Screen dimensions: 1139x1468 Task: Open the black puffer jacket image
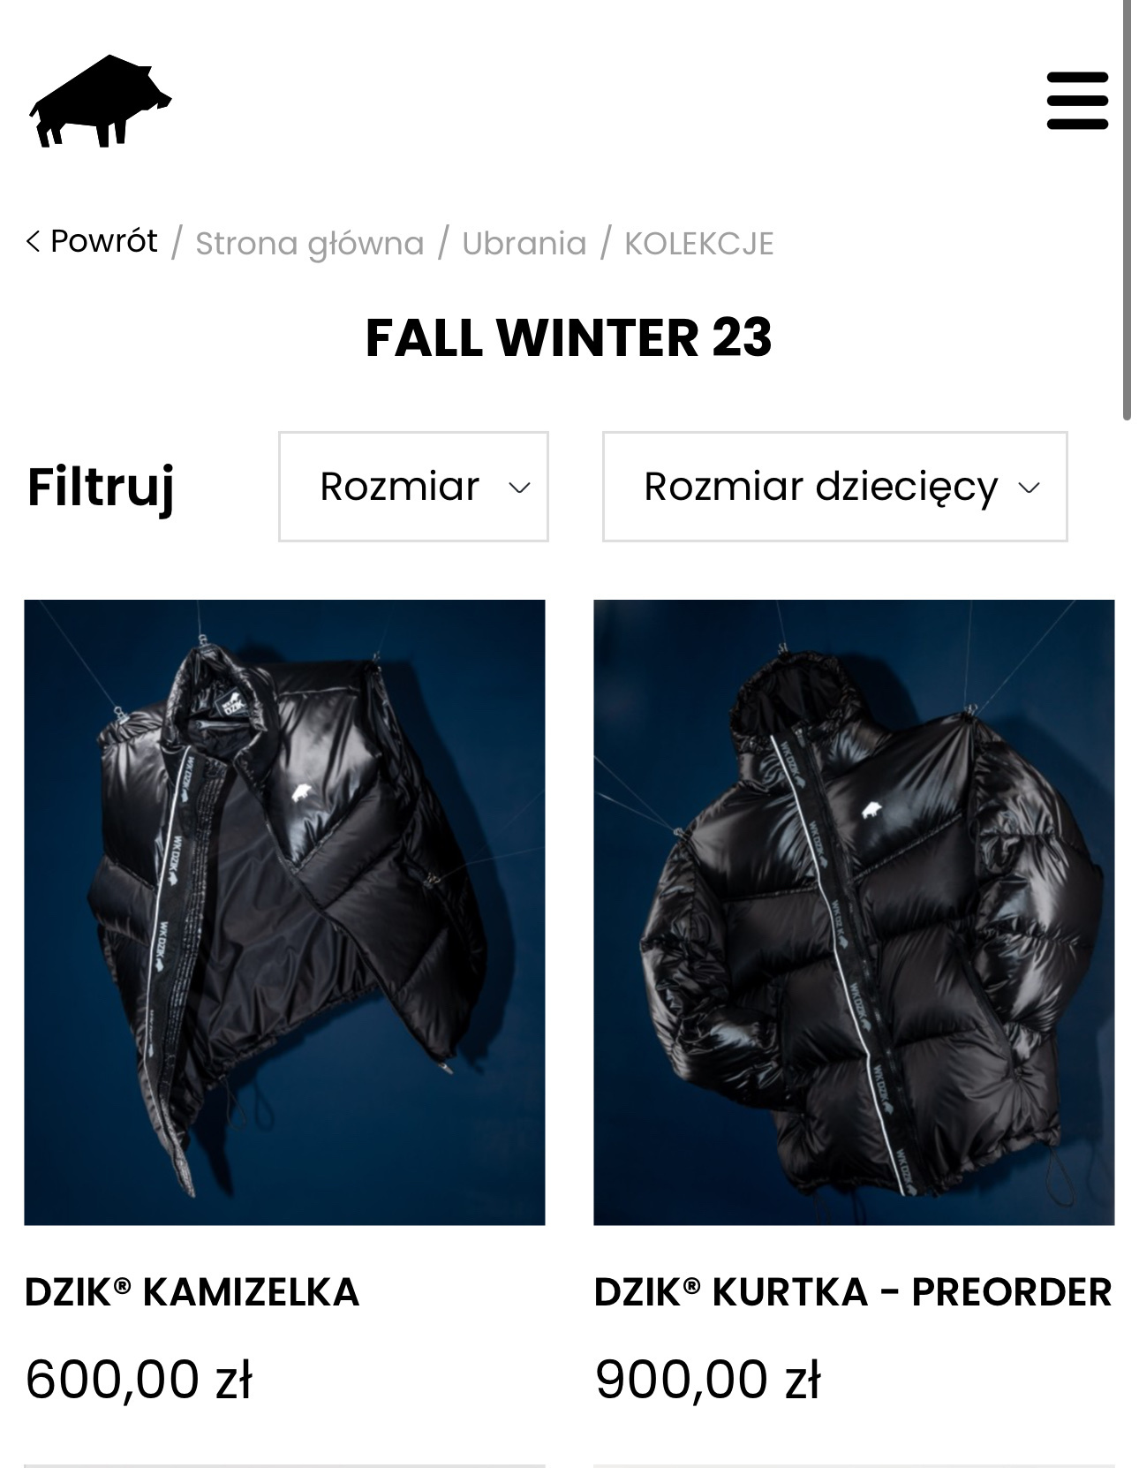[854, 912]
